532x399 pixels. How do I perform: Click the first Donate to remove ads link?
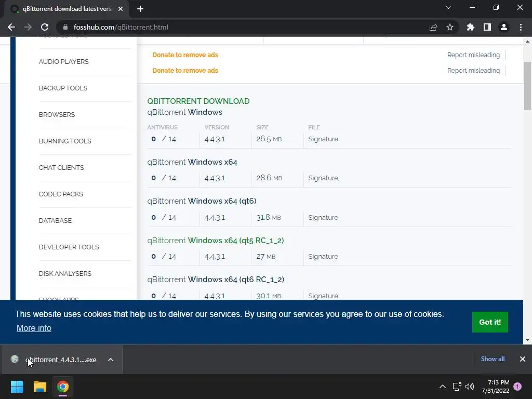[x=185, y=55]
